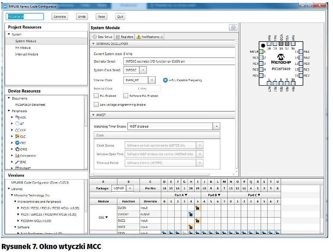Viewport: 333px width, 252px height.
Task: Switch to the Registers tab
Action: coord(124,37)
